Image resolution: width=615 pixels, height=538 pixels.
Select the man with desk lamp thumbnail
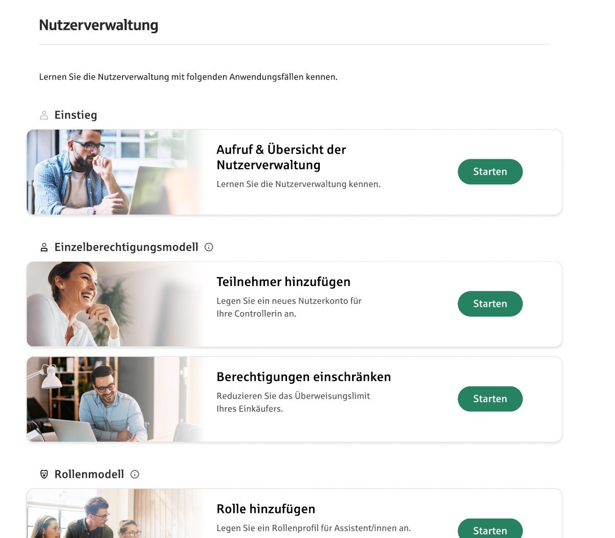[x=115, y=399]
